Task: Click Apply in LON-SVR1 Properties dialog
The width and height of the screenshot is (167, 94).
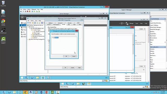Action: (x=79, y=68)
